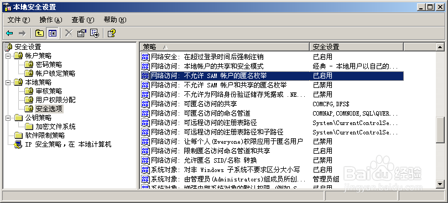Click the 安全选项 folder icon
This screenshot has height=203, width=448.
coord(29,109)
